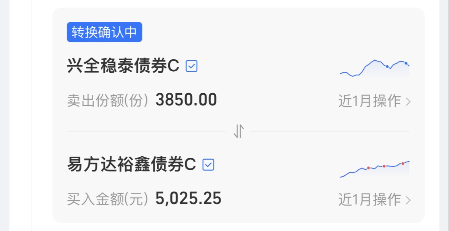Screen dimensions: 449x231
Task: Expand chevron next to 兴全稳泰 近1月操作
Action: (408, 102)
